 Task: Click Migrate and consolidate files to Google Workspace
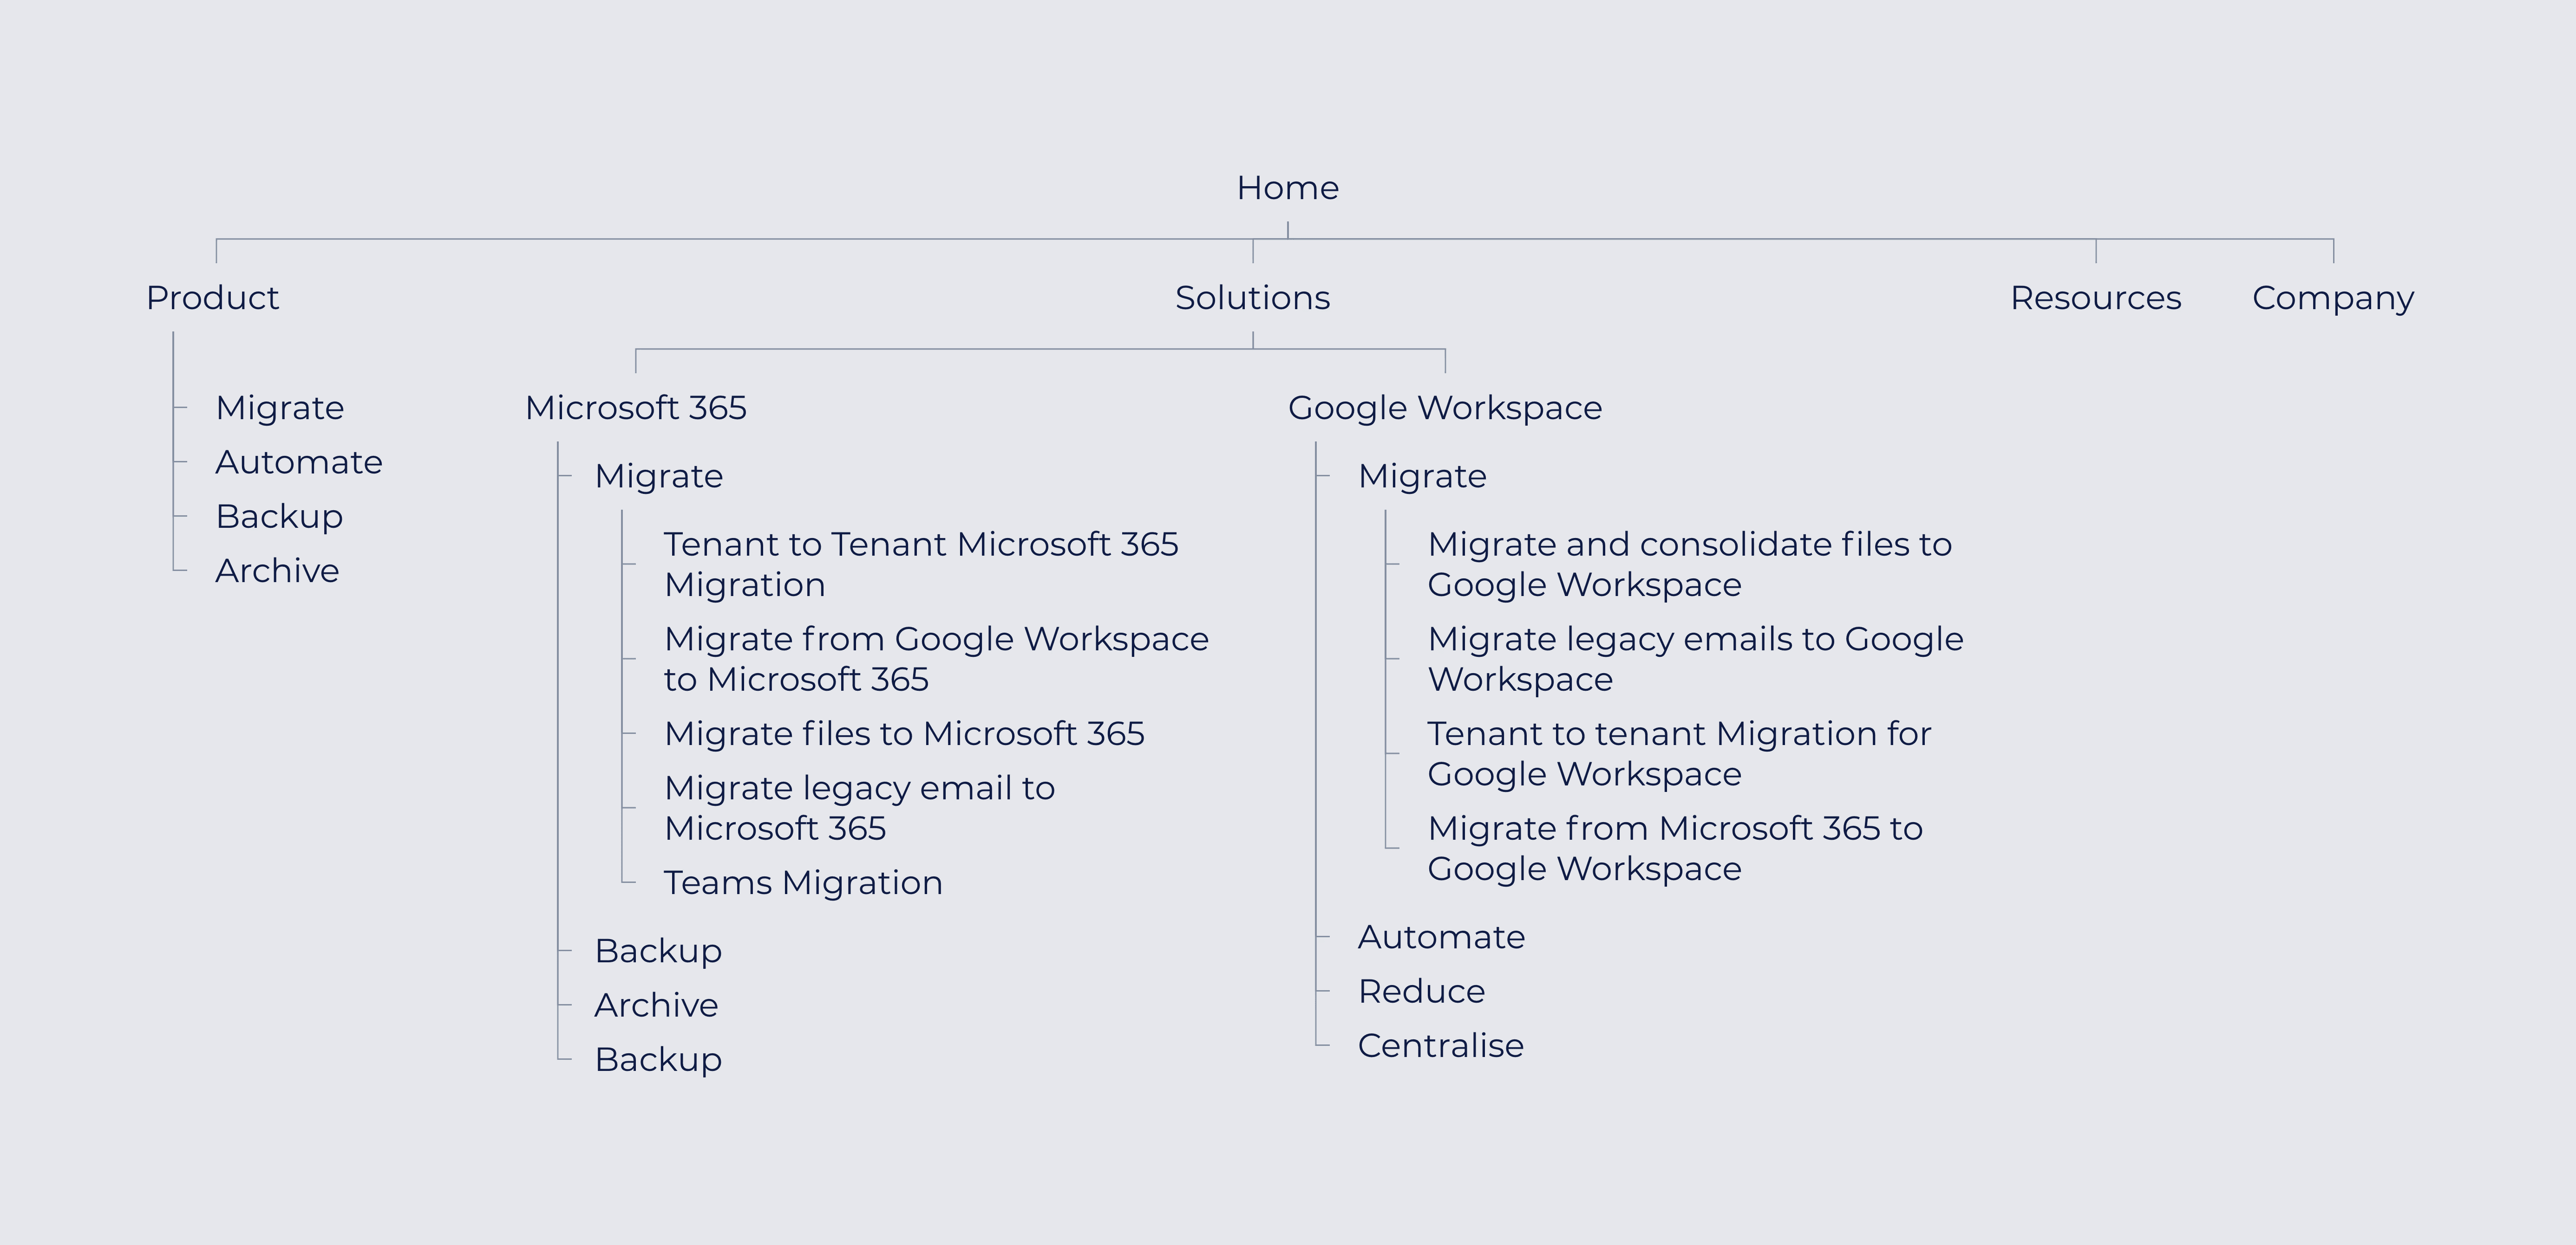(x=1688, y=564)
